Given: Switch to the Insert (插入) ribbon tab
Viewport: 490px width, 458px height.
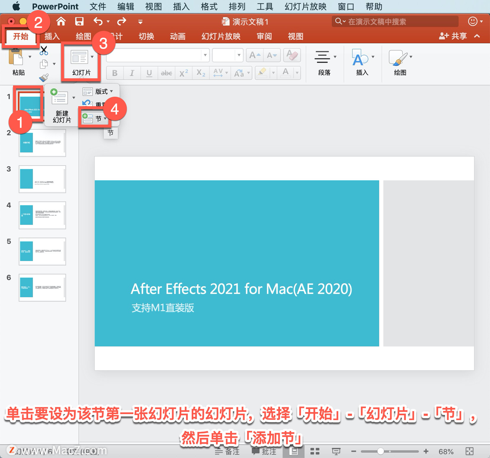Looking at the screenshot, I should tap(52, 36).
